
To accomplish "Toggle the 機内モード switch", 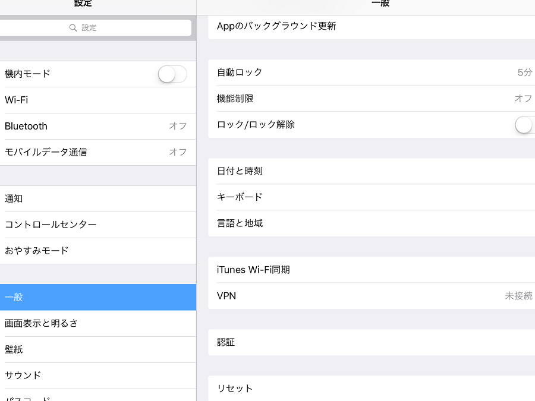I will pos(172,74).
